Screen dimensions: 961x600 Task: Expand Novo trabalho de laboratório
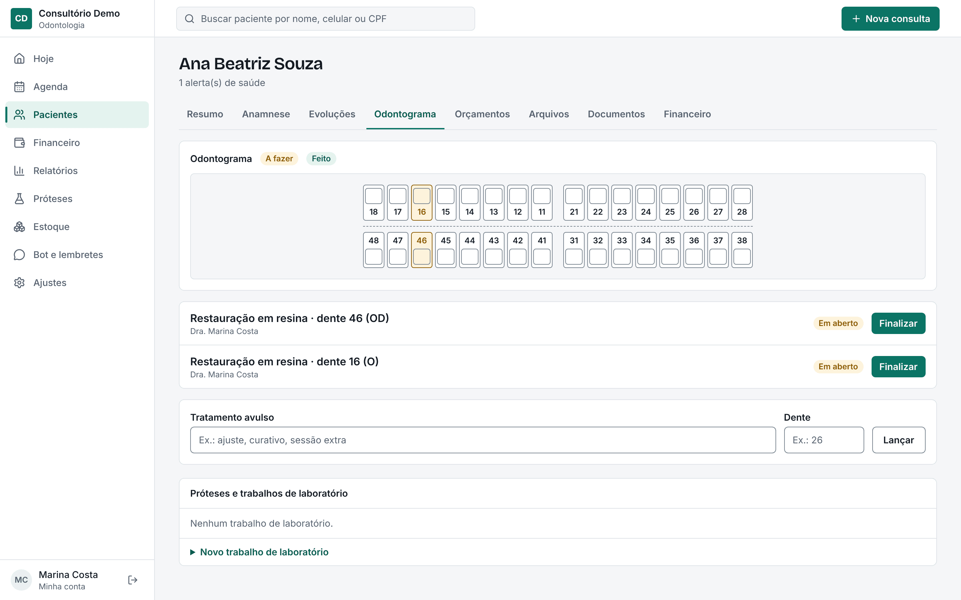pyautogui.click(x=259, y=552)
